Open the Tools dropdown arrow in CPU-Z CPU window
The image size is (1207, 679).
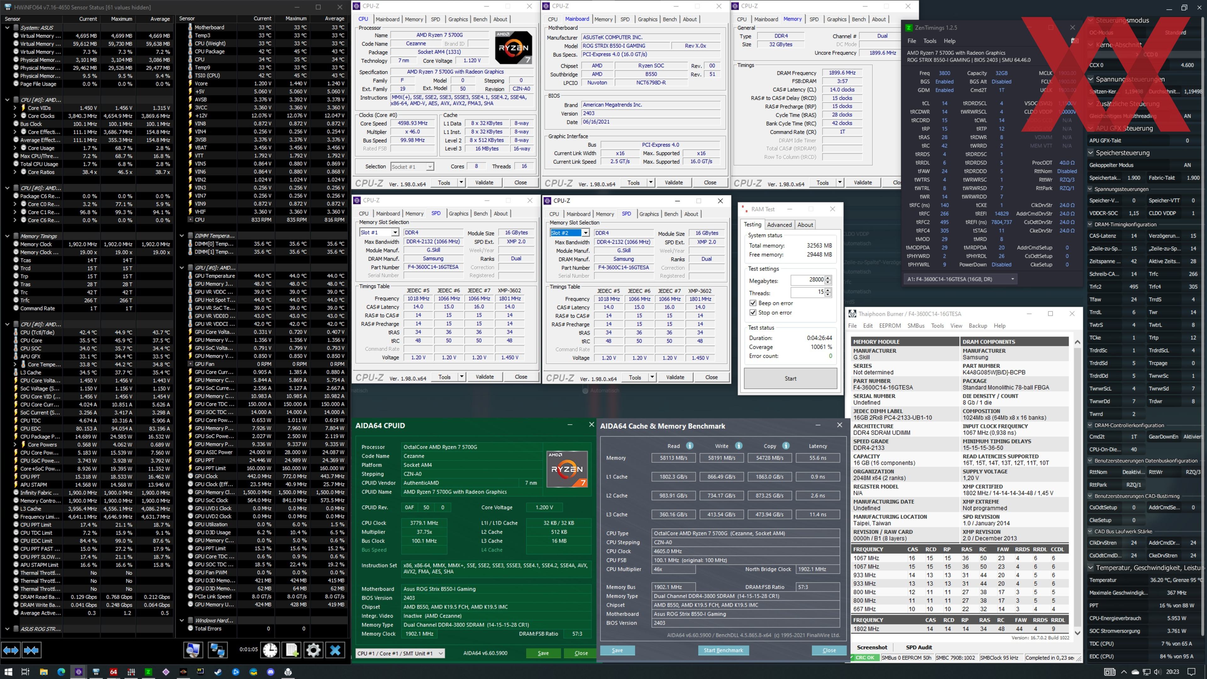click(461, 182)
